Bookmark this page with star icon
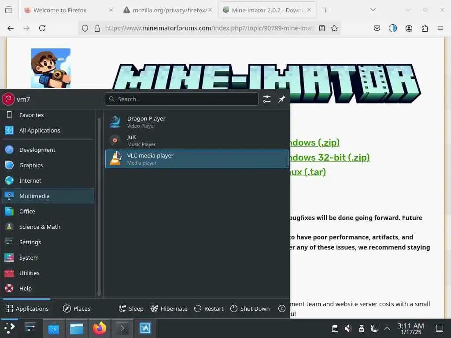 [334, 28]
